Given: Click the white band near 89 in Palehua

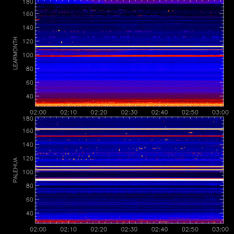Looking at the screenshot, I should (x=129, y=180).
